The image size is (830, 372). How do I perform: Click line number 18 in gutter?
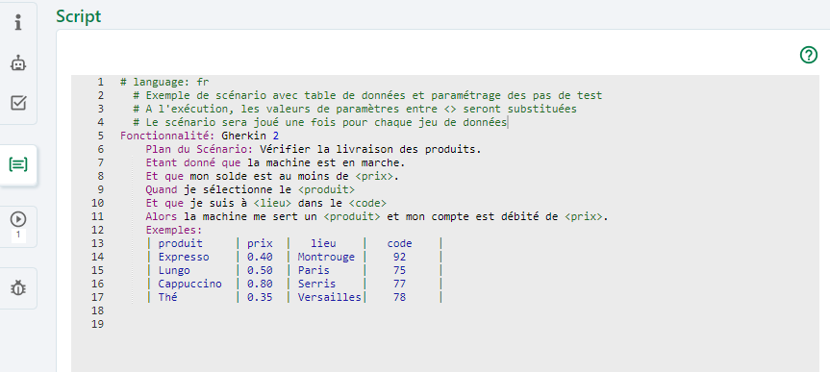click(98, 310)
